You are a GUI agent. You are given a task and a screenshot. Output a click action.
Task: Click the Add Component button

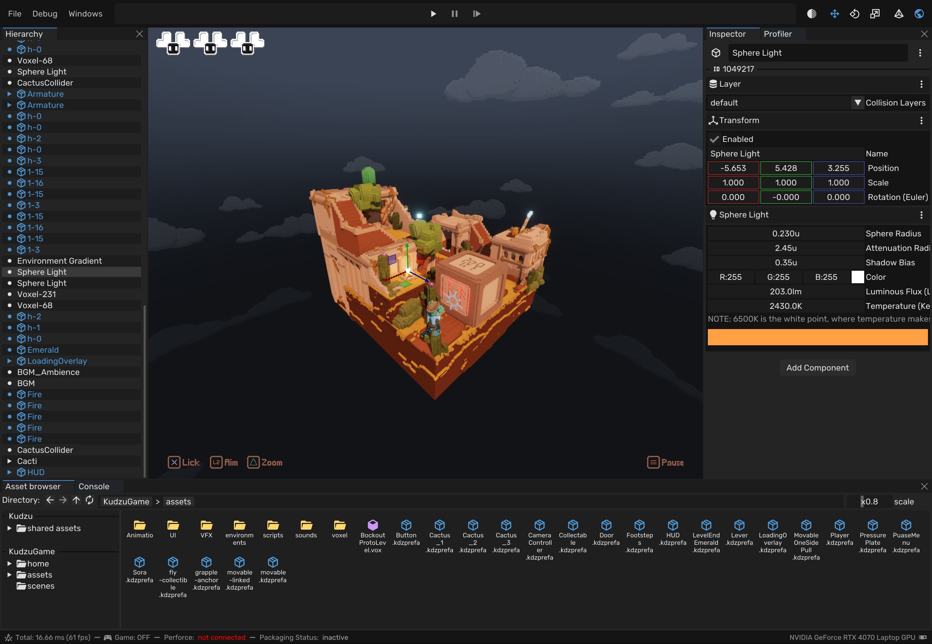[817, 368]
